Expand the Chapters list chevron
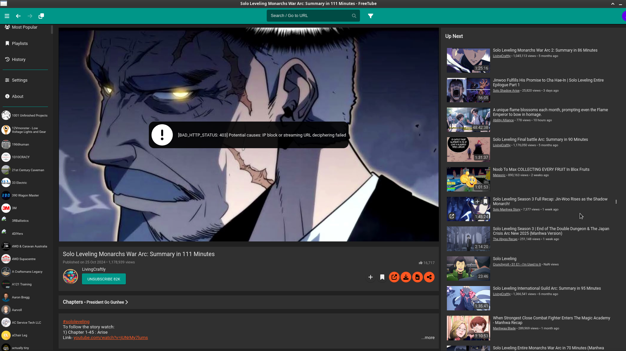 point(127,302)
